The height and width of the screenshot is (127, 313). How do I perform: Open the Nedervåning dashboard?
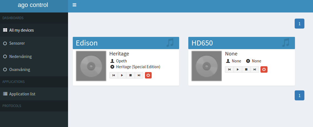tap(34, 56)
